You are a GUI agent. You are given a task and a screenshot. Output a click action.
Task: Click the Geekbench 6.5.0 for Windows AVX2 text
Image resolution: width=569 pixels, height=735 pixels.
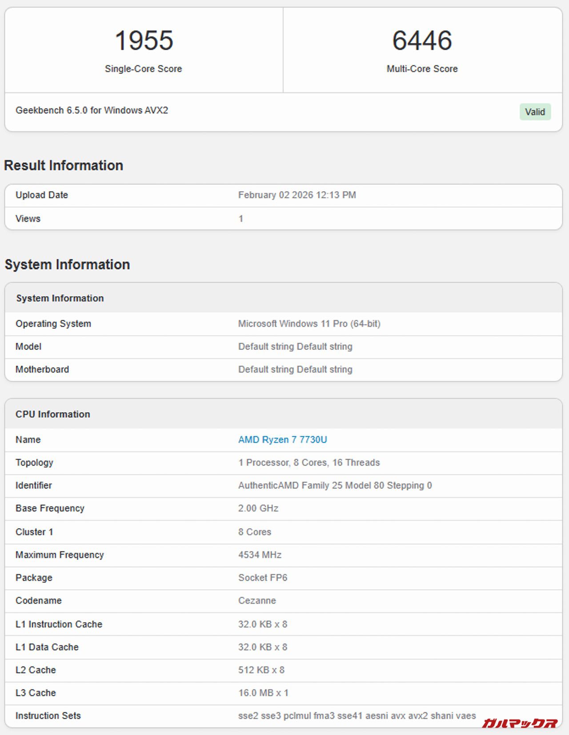point(92,110)
